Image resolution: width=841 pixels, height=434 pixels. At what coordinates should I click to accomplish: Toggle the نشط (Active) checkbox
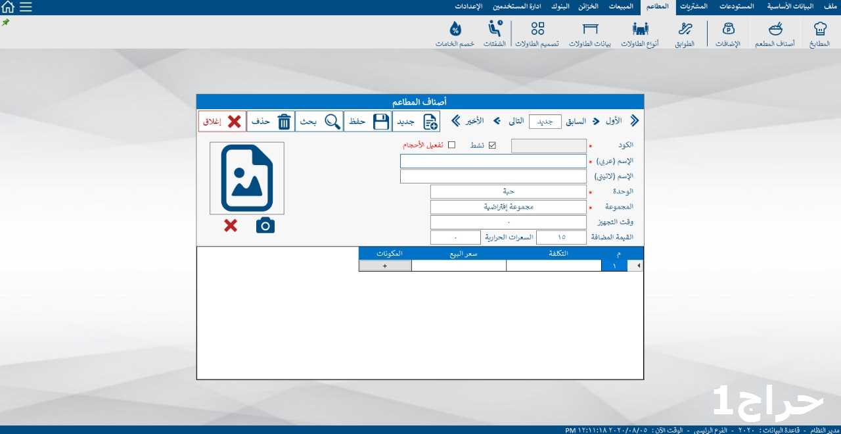492,145
